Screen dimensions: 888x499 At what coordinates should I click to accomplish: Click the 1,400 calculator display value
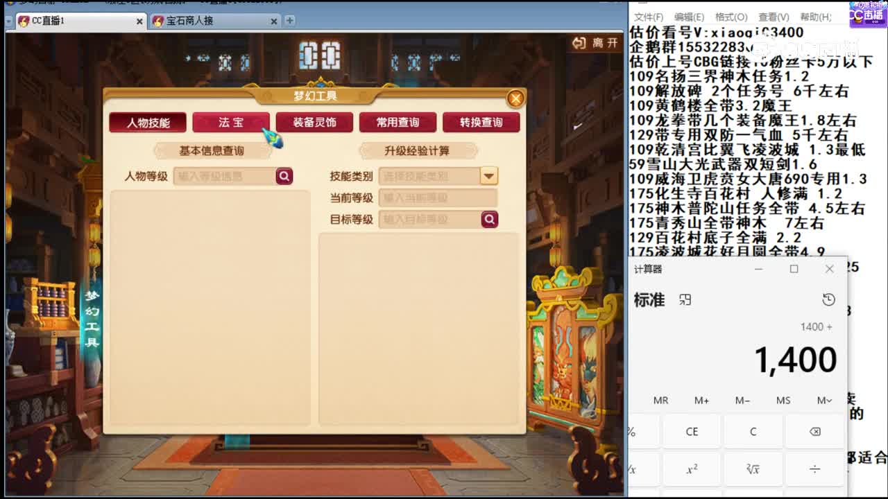pos(795,359)
